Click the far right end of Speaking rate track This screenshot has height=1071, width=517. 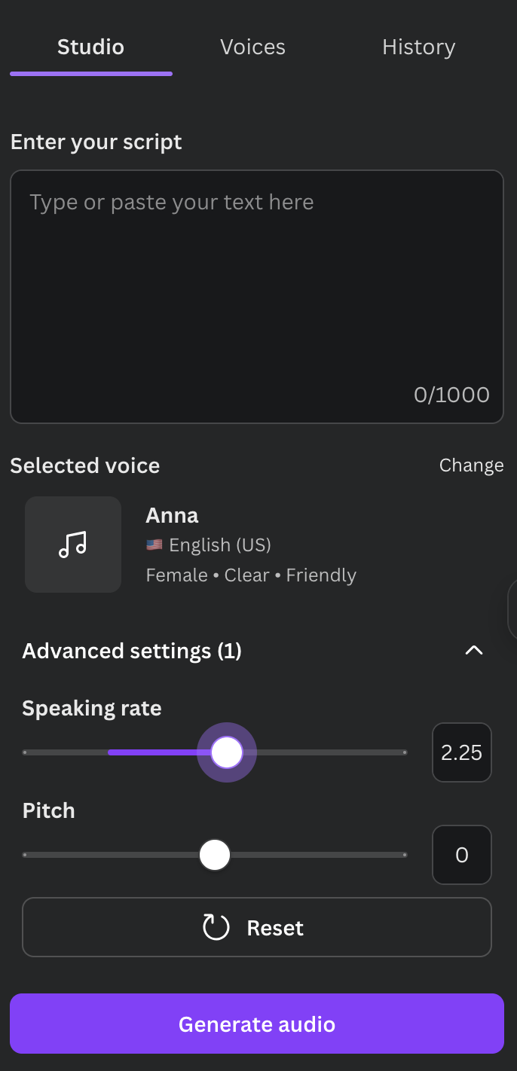click(x=403, y=752)
